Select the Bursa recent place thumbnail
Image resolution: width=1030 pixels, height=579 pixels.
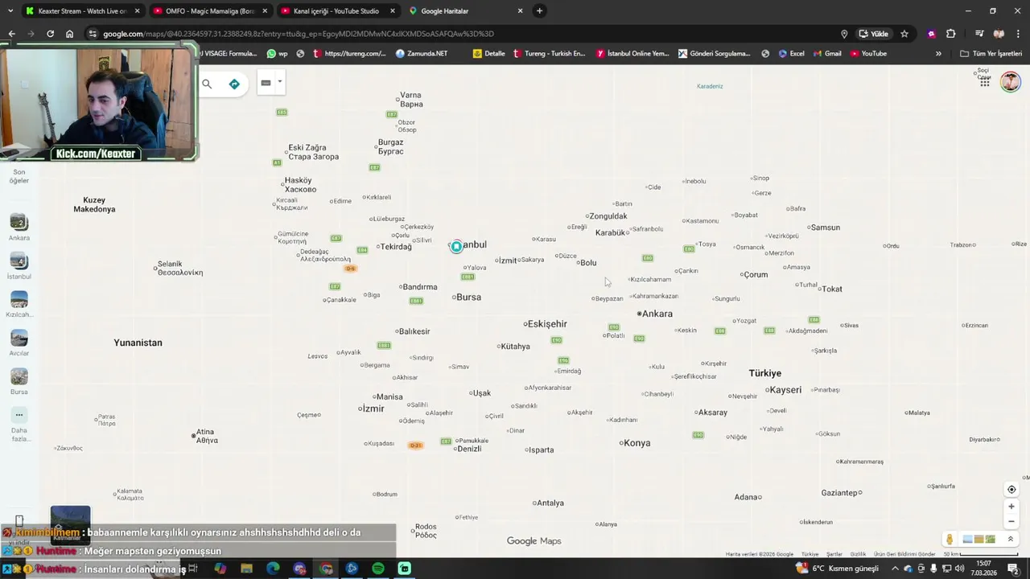(x=19, y=381)
